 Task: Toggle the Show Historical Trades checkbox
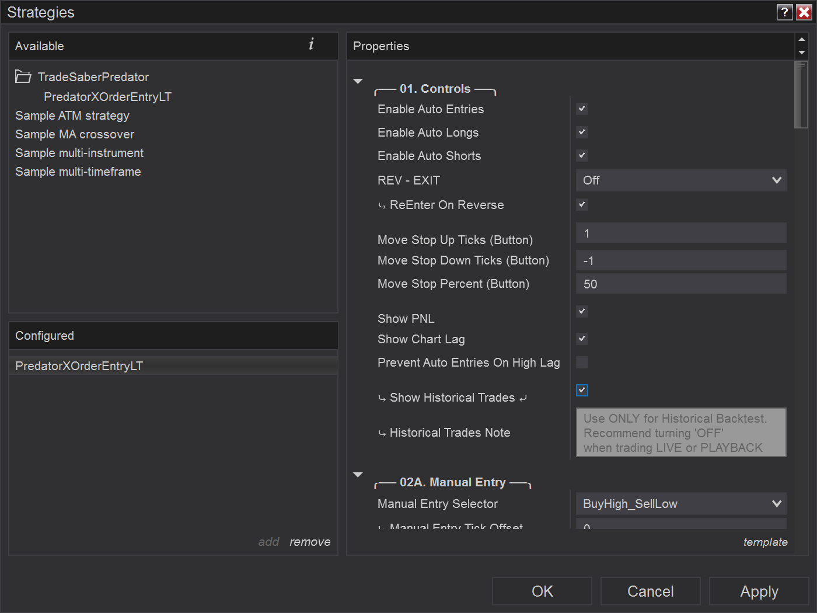[582, 390]
